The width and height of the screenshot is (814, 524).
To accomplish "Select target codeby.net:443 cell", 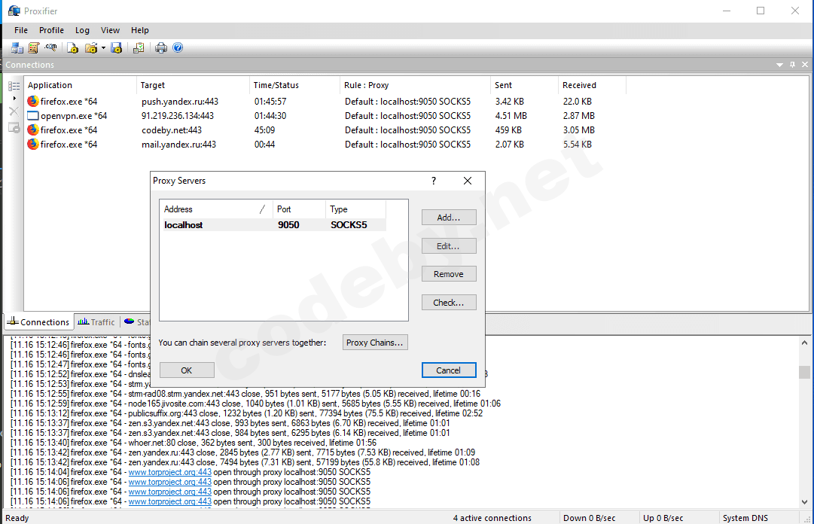I will [x=172, y=130].
